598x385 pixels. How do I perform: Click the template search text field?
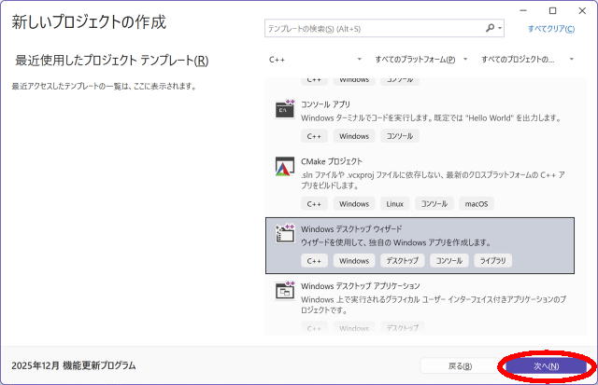pyautogui.click(x=374, y=30)
